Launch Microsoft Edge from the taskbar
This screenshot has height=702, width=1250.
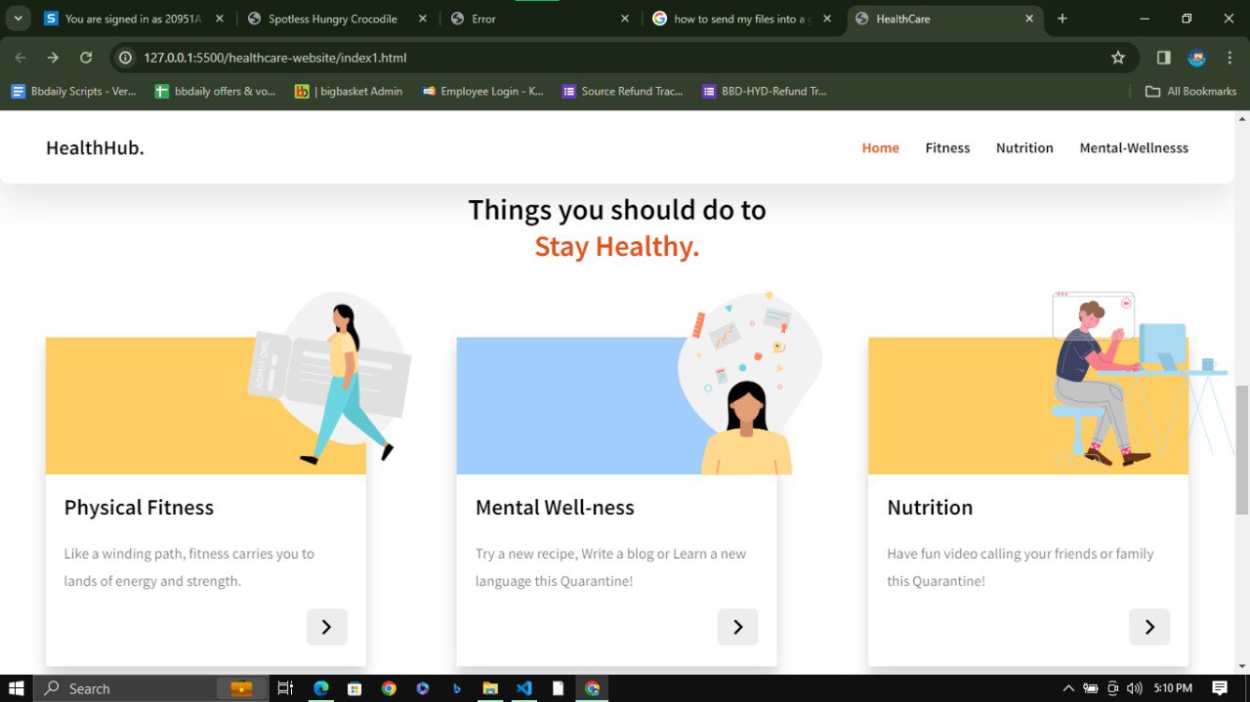[x=320, y=688]
